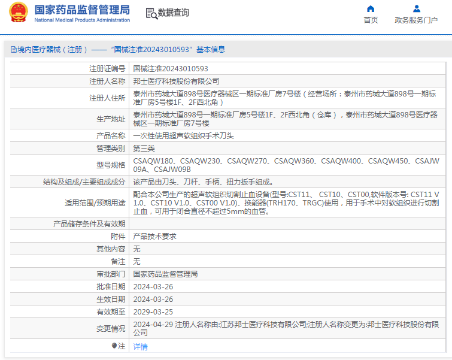
Task: Click the 生效日期 value 2024-03-26
Action: [153, 300]
